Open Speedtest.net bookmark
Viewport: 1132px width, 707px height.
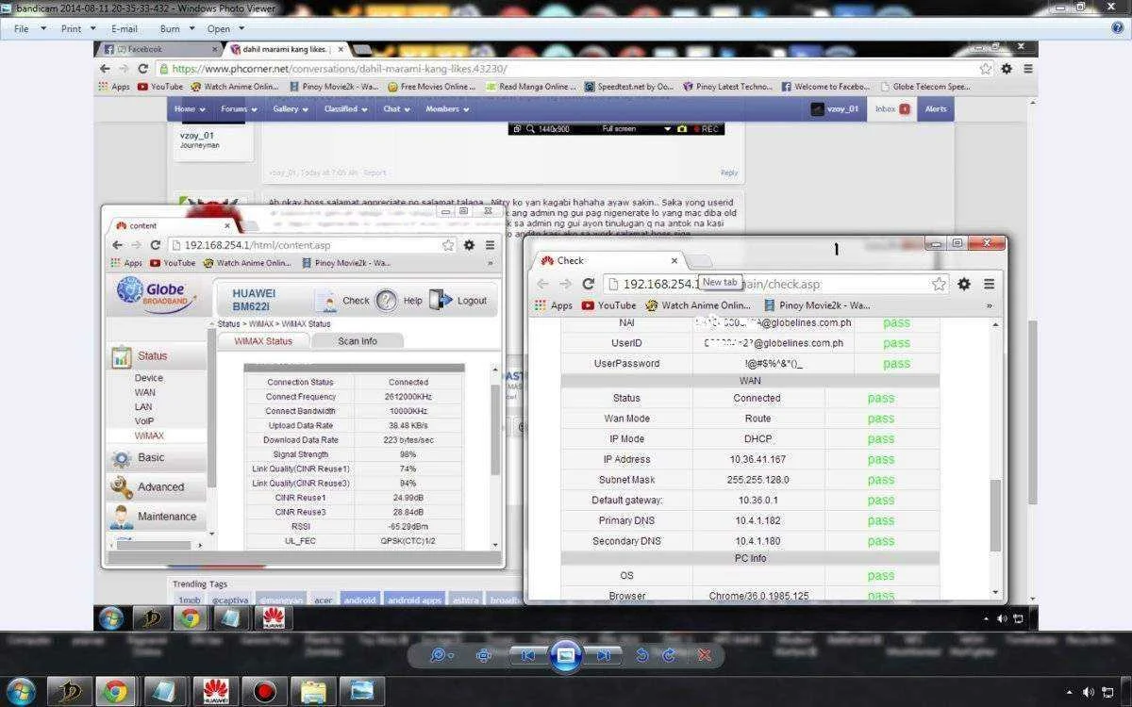point(629,87)
